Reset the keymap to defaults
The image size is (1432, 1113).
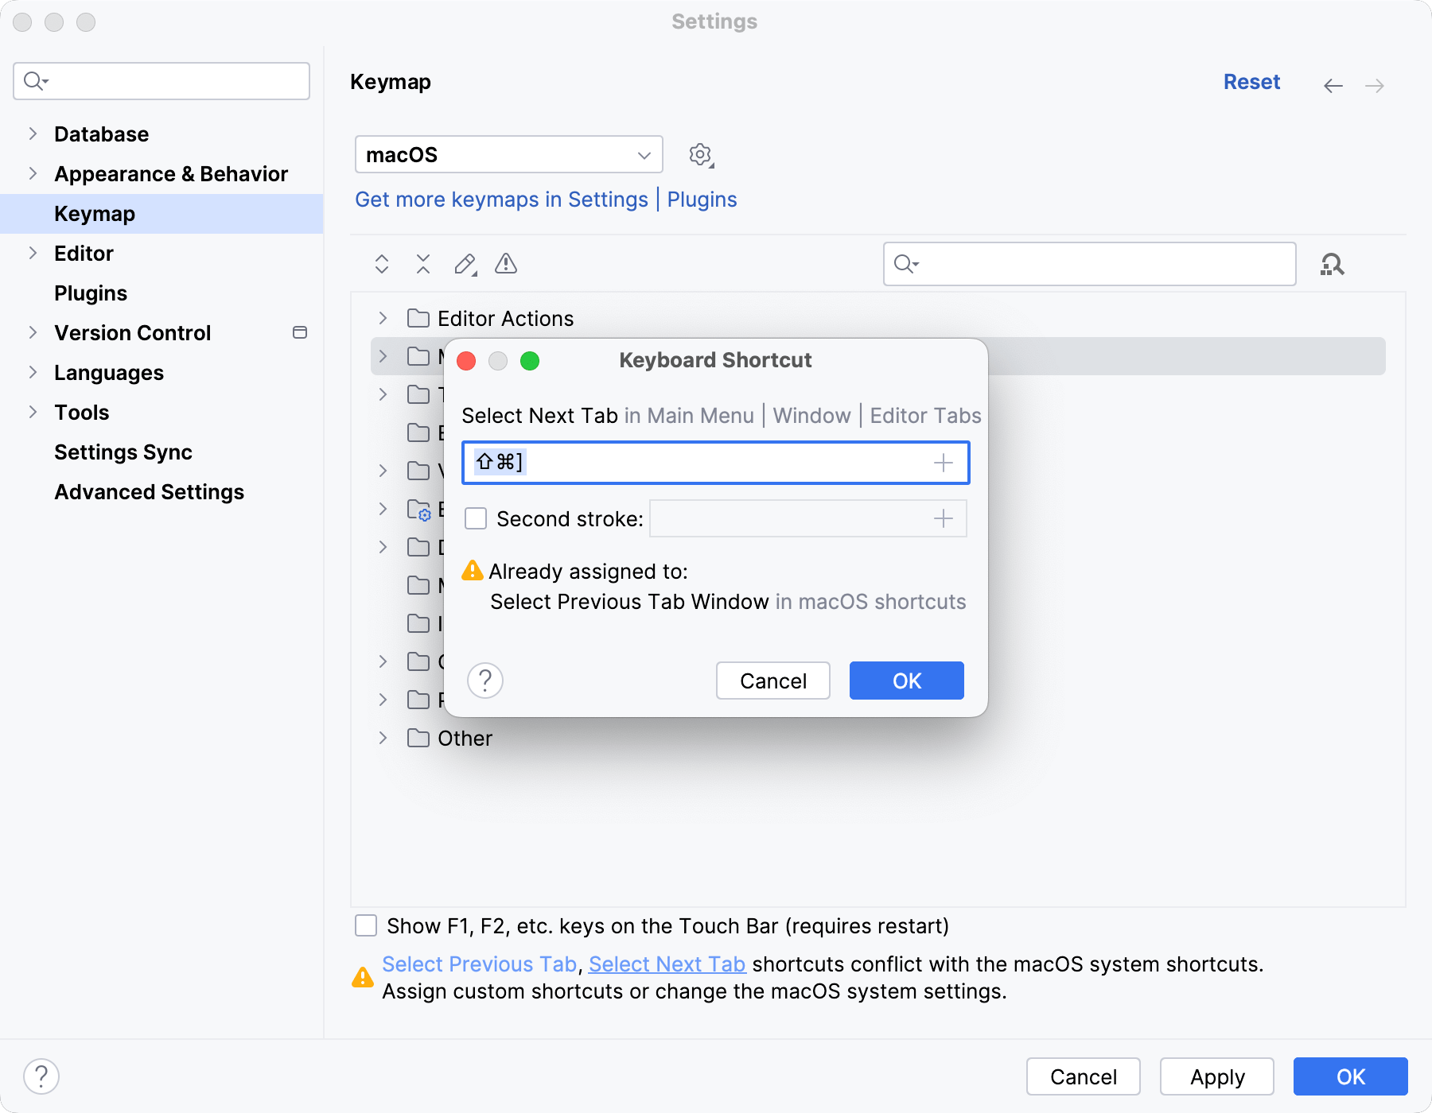tap(1251, 81)
